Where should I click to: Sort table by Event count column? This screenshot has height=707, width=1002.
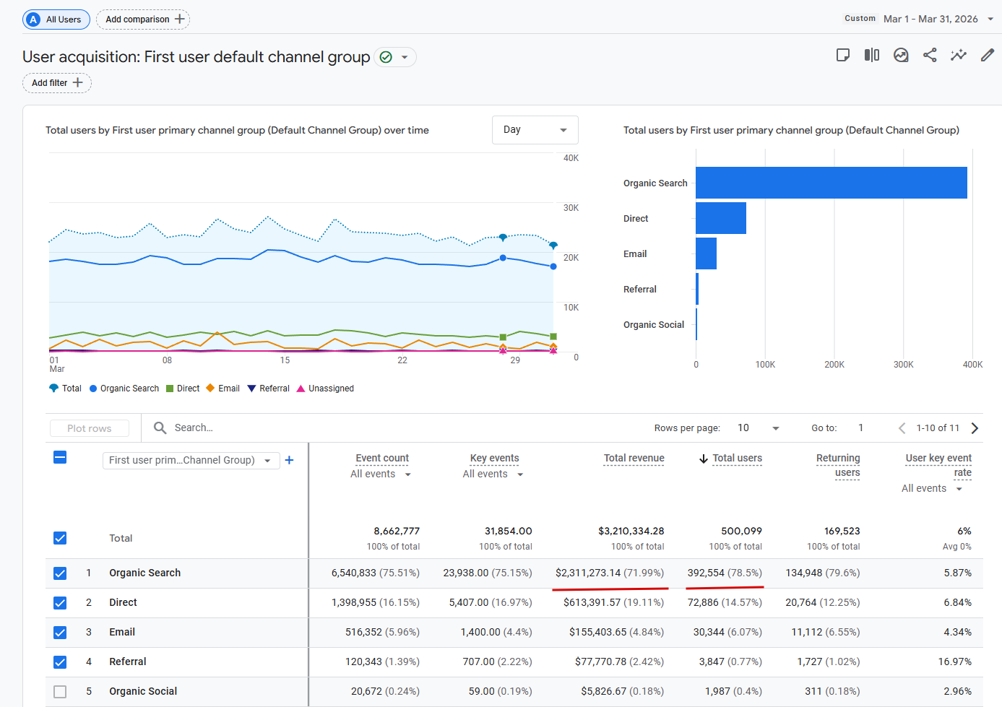(x=381, y=458)
